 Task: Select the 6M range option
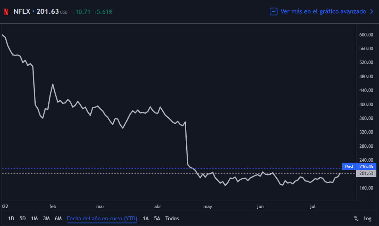point(58,218)
